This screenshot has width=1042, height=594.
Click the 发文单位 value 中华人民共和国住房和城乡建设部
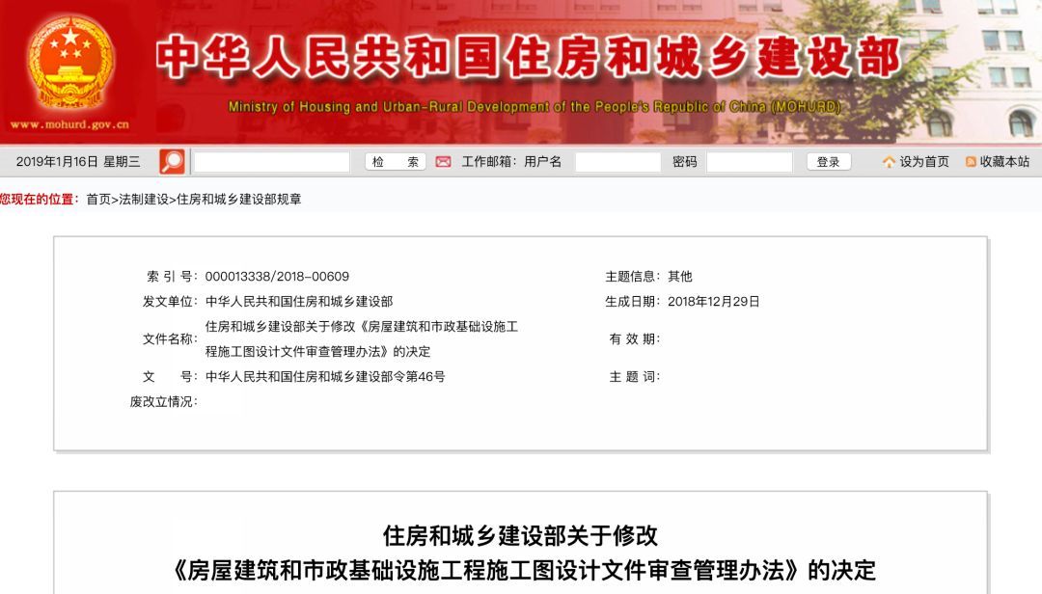pos(299,302)
